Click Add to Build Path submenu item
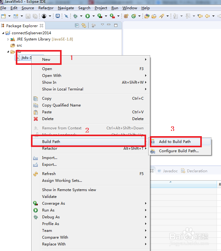Image resolution: width=221 pixels, height=251 pixels. pos(180,142)
